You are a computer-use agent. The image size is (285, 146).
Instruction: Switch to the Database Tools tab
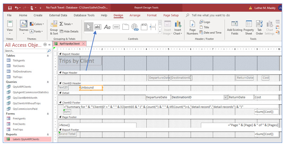84,15
